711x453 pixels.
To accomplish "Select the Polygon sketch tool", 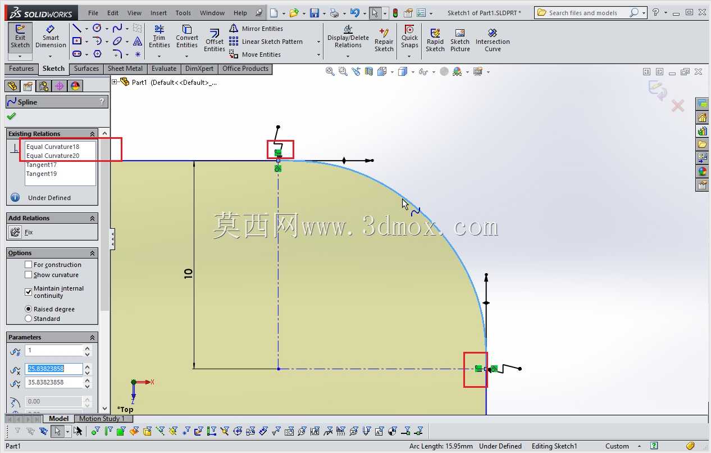I will [97, 54].
